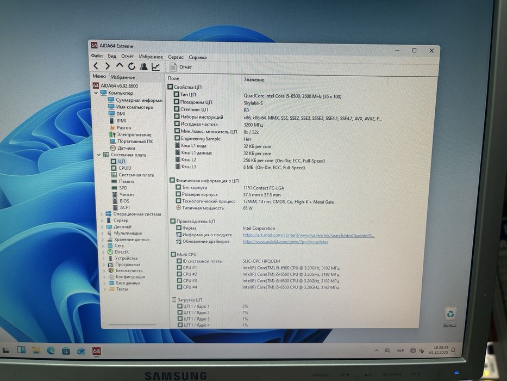Switch to the Избранное sidebar tab
The width and height of the screenshot is (507, 381).
pyautogui.click(x=123, y=77)
